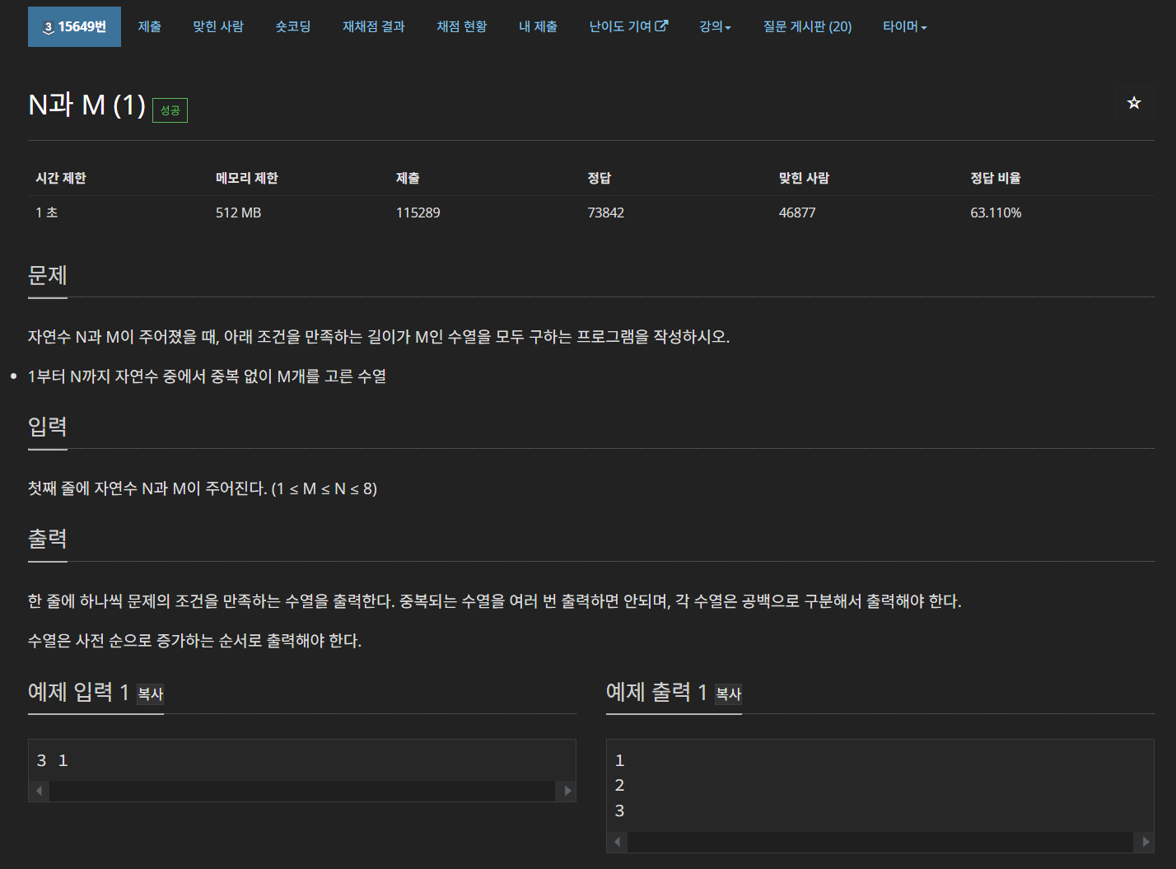
Task: Click the 문제 section heading
Action: click(x=47, y=275)
